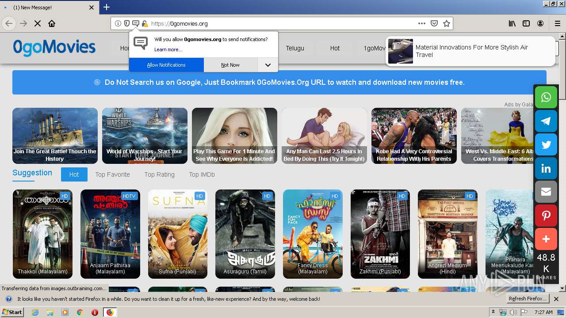
Task: Click Not Now in notification prompt
Action: tap(230, 65)
